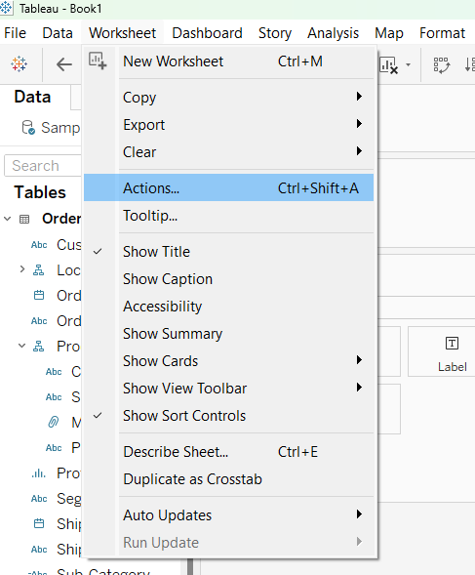Toggle the Show Sort Controls option
Screen dimensions: 475x575
point(228,416)
